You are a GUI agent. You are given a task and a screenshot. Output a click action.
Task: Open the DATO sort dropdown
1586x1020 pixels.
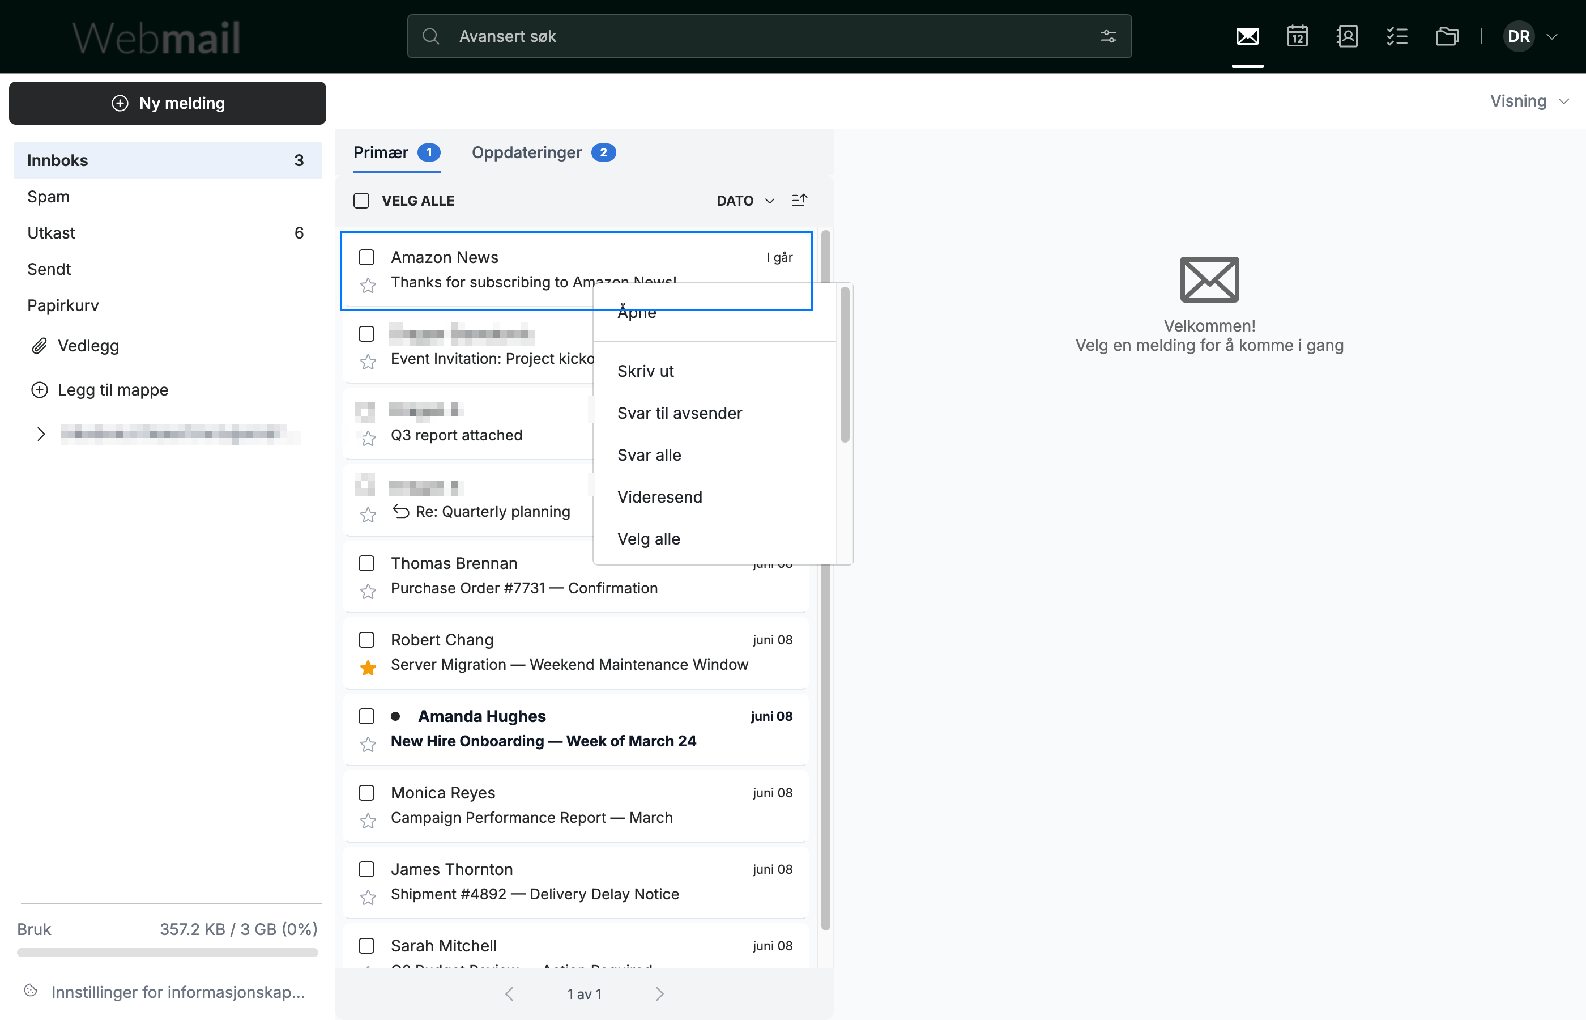745,201
